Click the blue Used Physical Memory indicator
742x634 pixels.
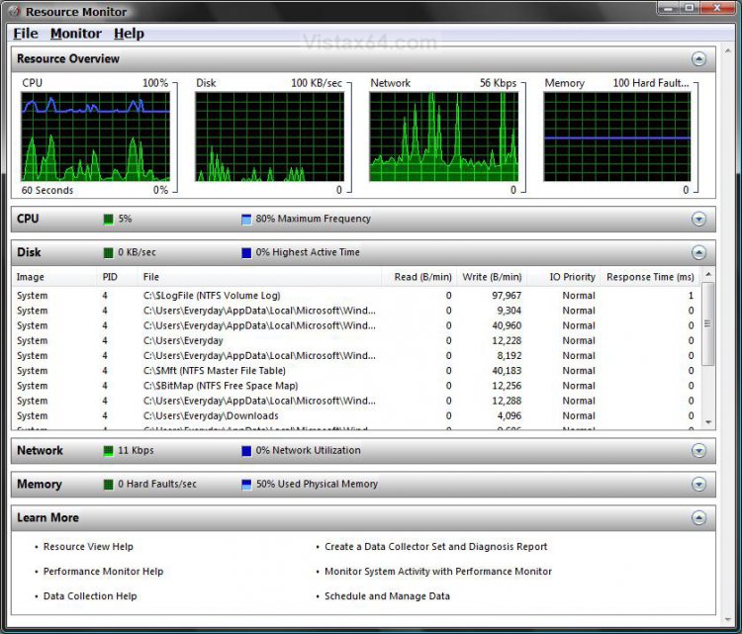(246, 485)
